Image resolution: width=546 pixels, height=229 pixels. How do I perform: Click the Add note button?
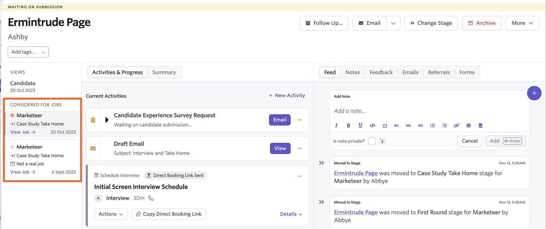(x=506, y=141)
